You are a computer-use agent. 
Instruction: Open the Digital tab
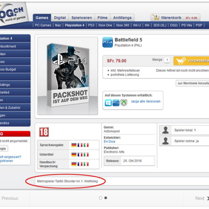pos(60,18)
